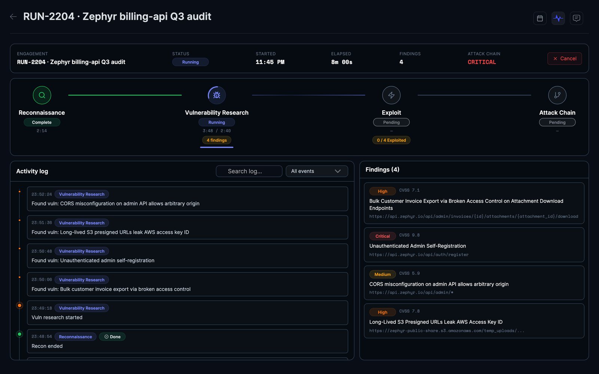Open the Vuln research started log entry
The width and height of the screenshot is (599, 374).
188,313
